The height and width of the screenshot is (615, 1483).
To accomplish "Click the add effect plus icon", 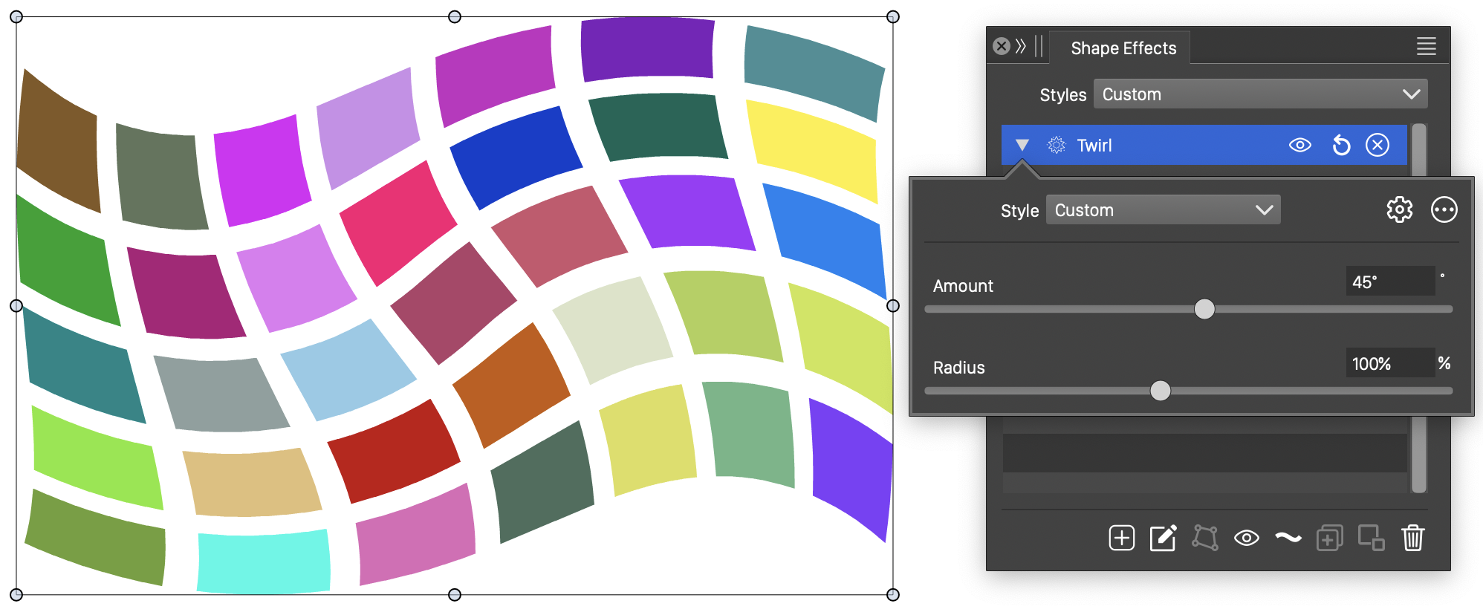I will (x=1121, y=538).
